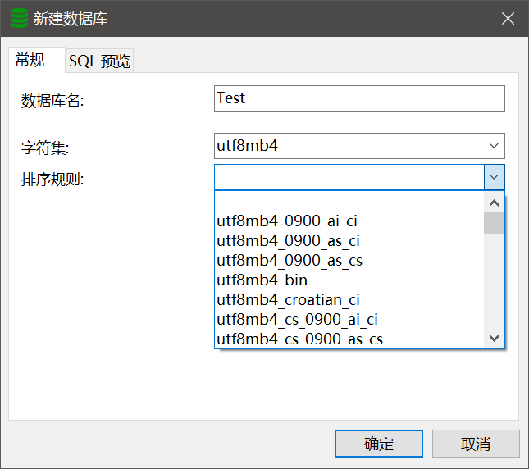Screen dimensions: 529x469
Task: Cancel with the 取消 button
Action: click(476, 444)
